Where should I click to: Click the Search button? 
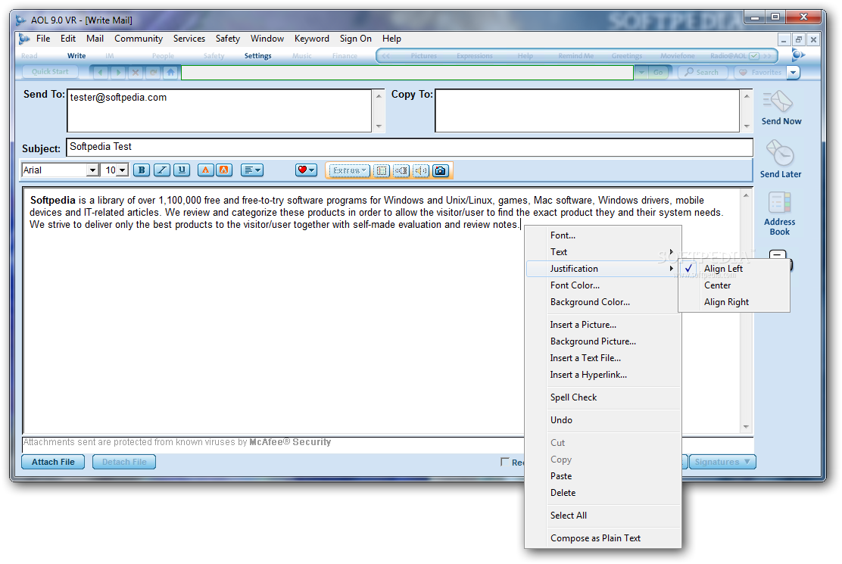(x=702, y=72)
